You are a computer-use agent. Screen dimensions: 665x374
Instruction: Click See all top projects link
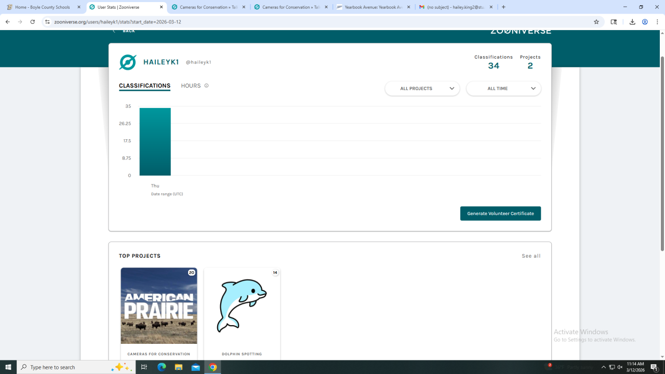tap(531, 256)
